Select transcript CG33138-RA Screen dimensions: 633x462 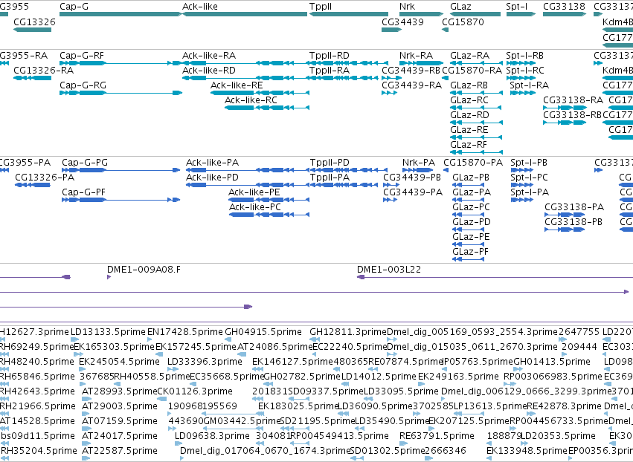[x=565, y=108]
